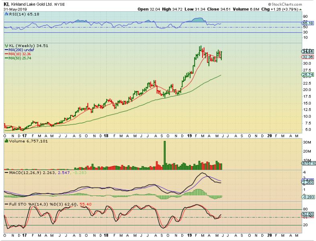Image resolution: width=316 pixels, height=241 pixels.
Task: Click the -0.283 histogram tag on right axis
Action: (308, 197)
